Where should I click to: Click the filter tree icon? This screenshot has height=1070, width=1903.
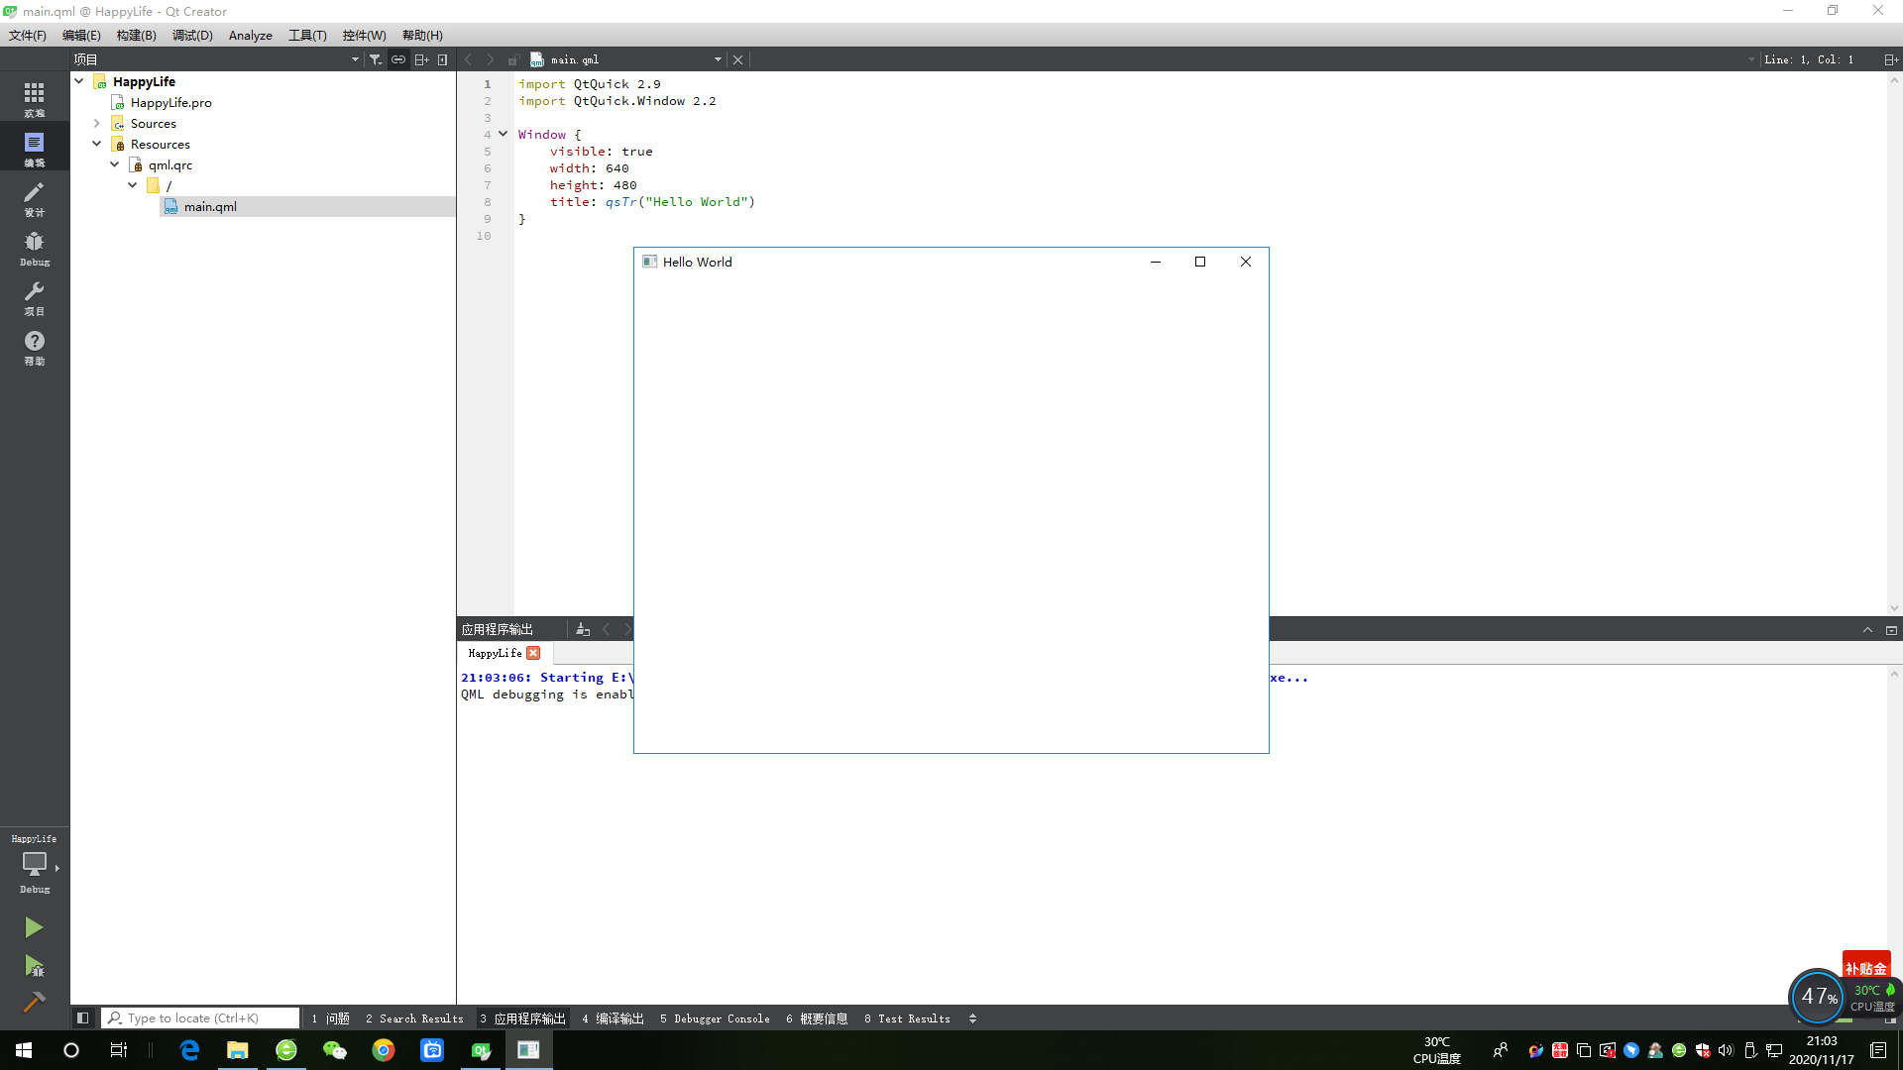click(376, 59)
